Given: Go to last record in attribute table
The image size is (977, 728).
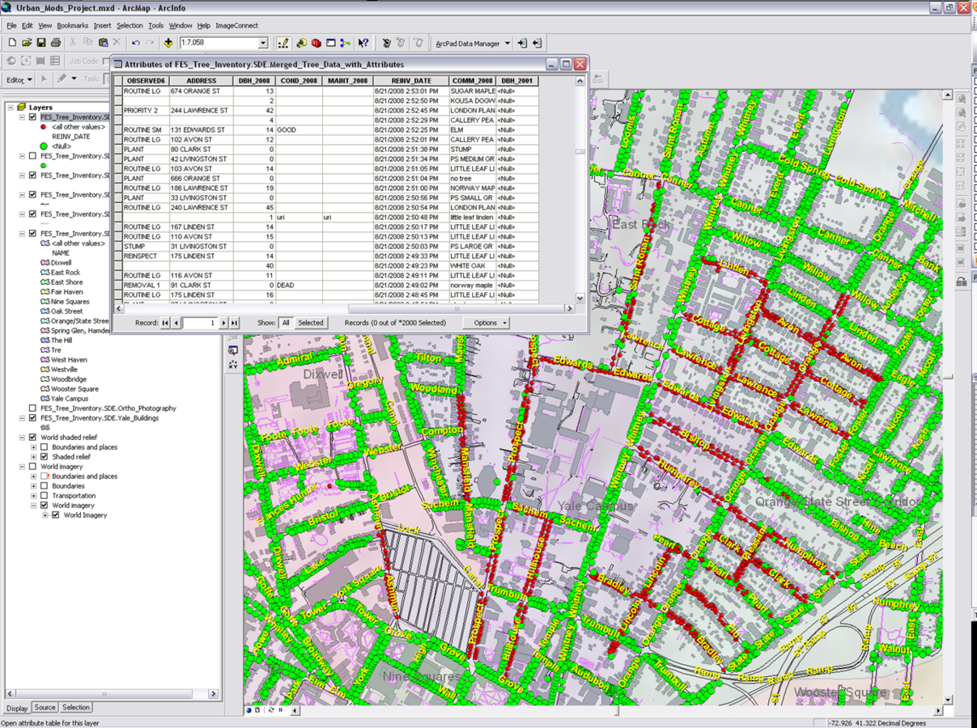Looking at the screenshot, I should pyautogui.click(x=235, y=323).
